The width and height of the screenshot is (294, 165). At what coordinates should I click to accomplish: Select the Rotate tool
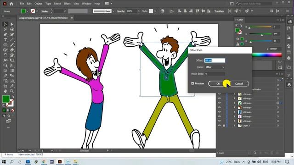tap(5, 55)
